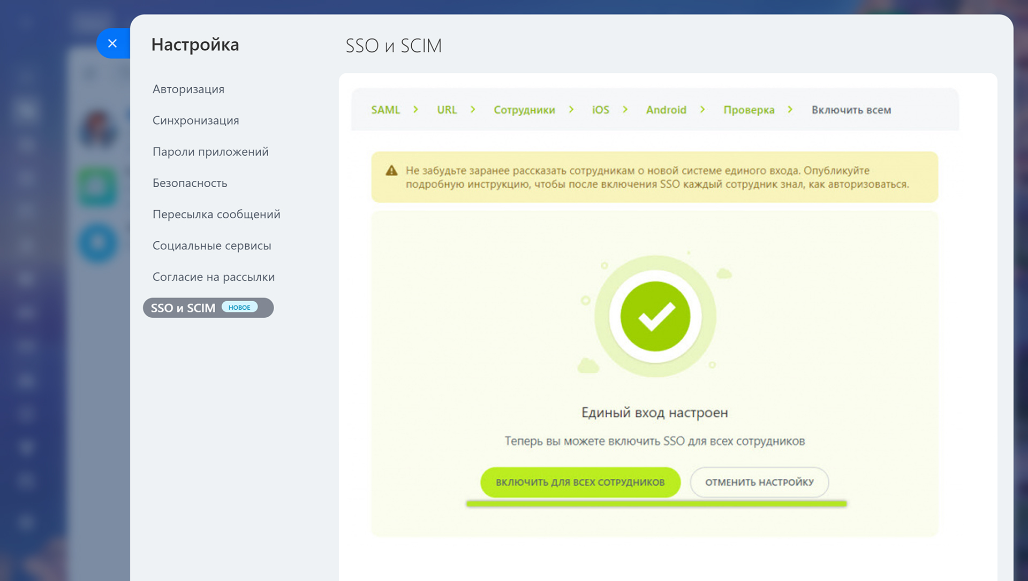Click the Настройка sidebar heading

195,44
